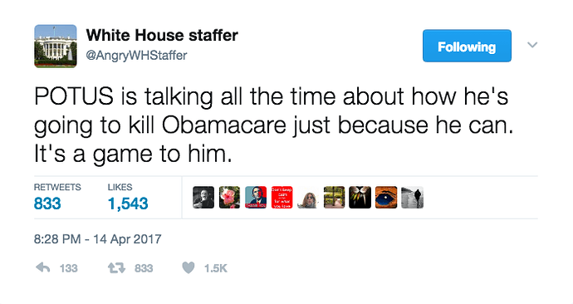Open the orange eye liker avatar
The height and width of the screenshot is (304, 573).
[x=386, y=198]
